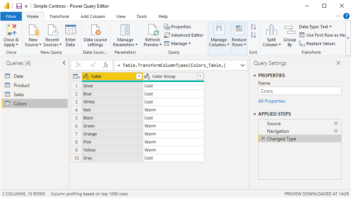This screenshot has width=351, height=198.
Task: Click the Refresh Preview icon
Action: pos(152,31)
